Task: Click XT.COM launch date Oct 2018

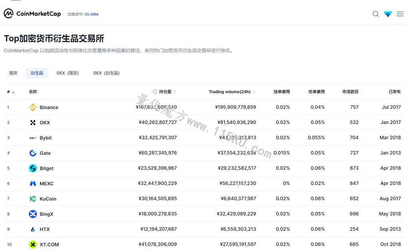Action: (x=391, y=244)
